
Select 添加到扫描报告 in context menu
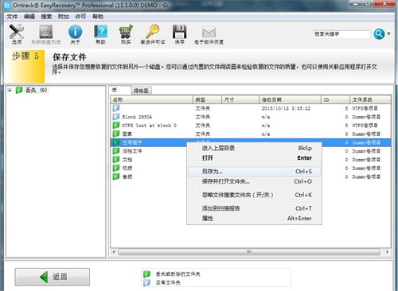254,208
